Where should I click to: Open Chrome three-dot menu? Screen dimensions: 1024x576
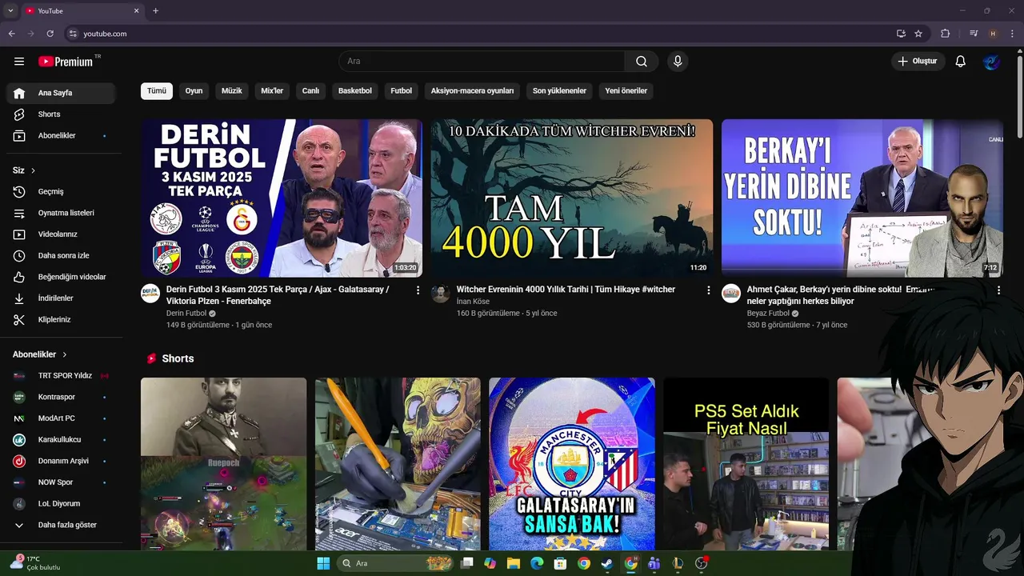(1013, 34)
